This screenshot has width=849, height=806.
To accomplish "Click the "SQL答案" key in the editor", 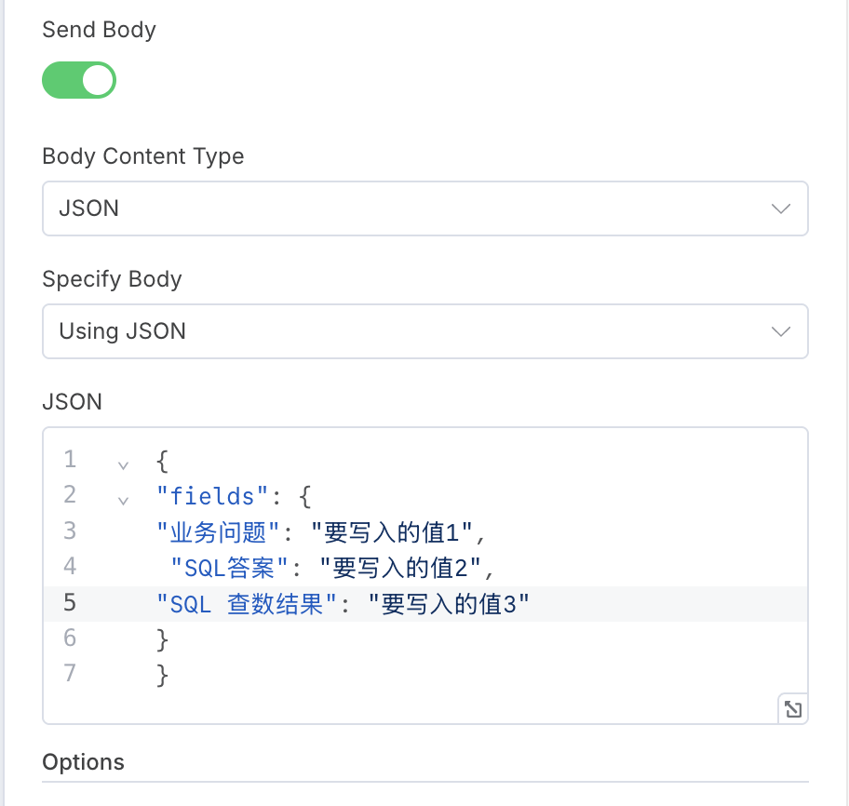I will pyautogui.click(x=230, y=567).
